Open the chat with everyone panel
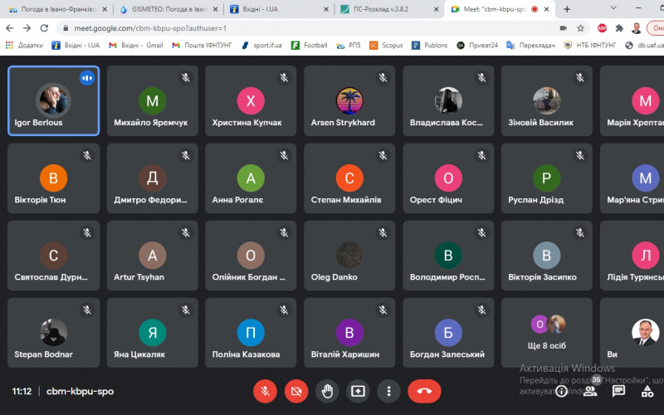The width and height of the screenshot is (664, 415). click(618, 391)
